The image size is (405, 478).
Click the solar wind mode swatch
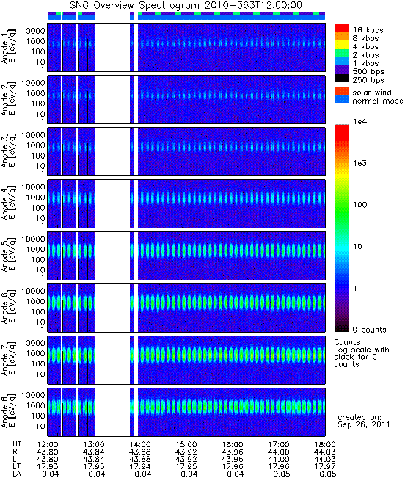tap(342, 91)
